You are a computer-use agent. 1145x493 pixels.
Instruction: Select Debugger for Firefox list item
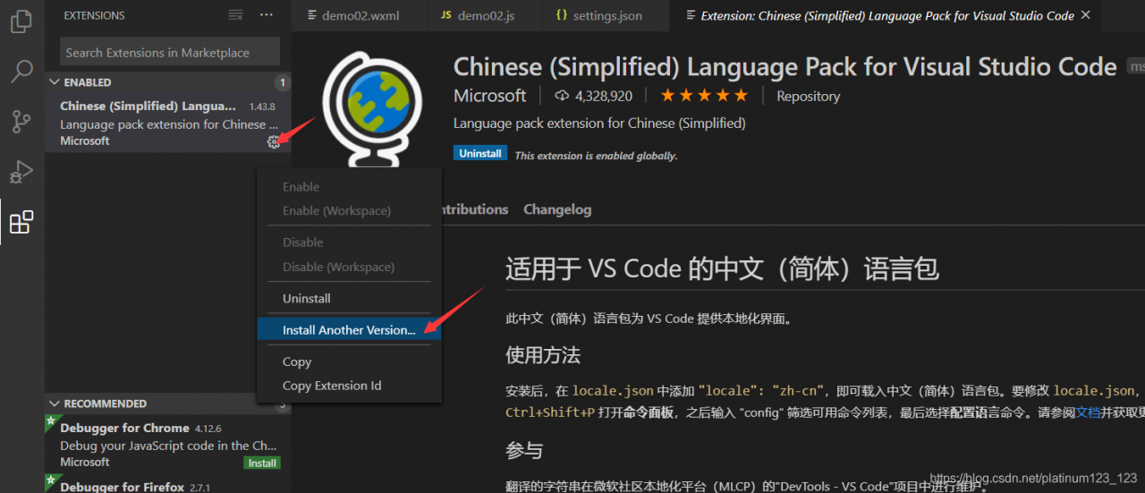167,483
